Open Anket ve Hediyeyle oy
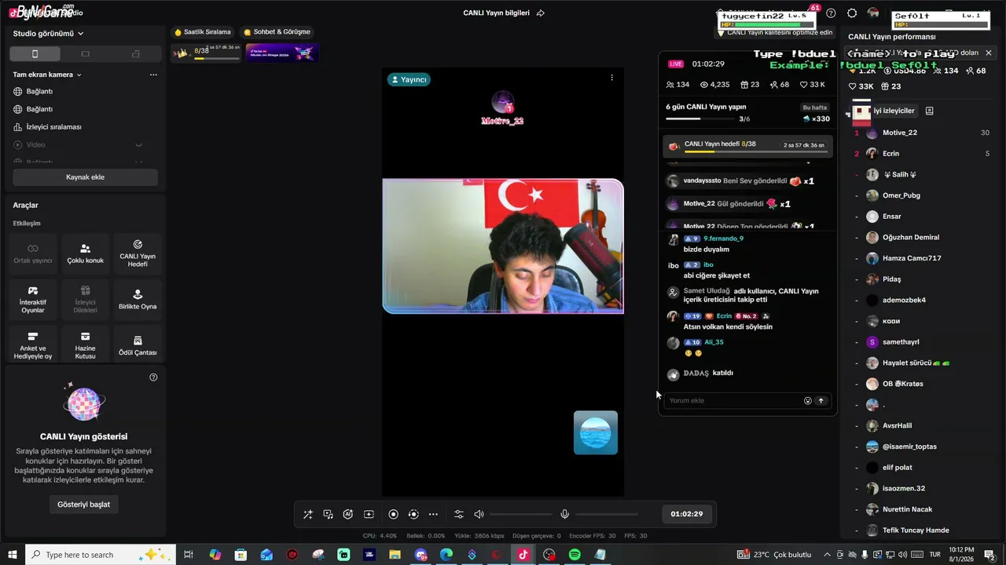 (33, 346)
